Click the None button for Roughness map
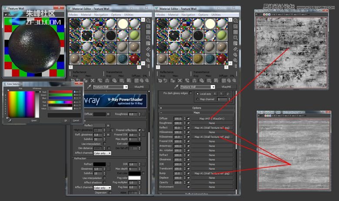The width and height of the screenshot is (339, 201). pyautogui.click(x=212, y=123)
